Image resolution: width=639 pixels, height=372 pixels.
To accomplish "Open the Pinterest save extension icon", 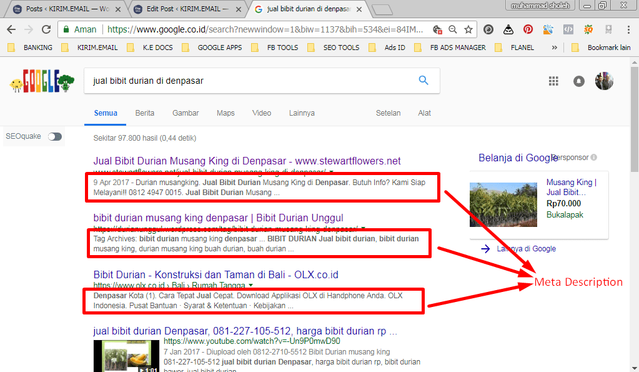I will point(528,29).
